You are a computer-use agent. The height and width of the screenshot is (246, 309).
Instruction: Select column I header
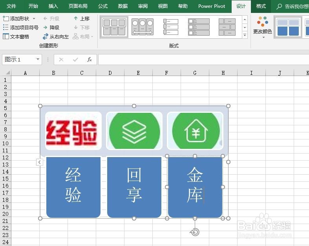[x=251, y=73]
